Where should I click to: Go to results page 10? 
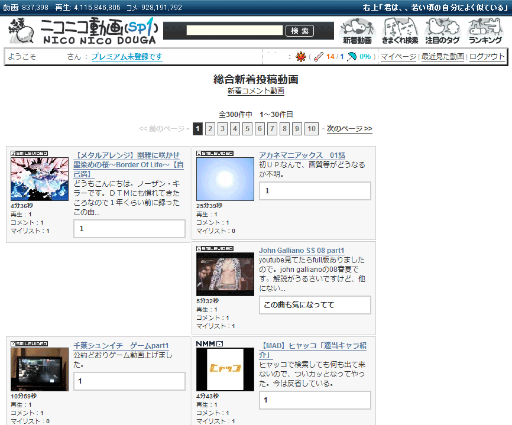tap(312, 129)
